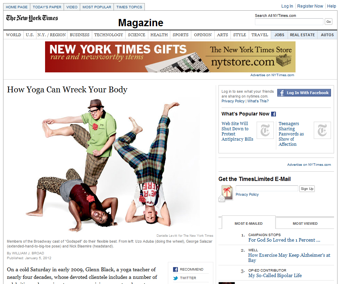Screen dimensions: 343x284
Task: Go to the Autos section
Action: coord(327,35)
